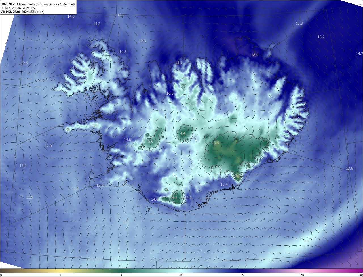The width and height of the screenshot is (363, 277).
Task: Click the 11.4 value on the map
Action: (x=75, y=189)
